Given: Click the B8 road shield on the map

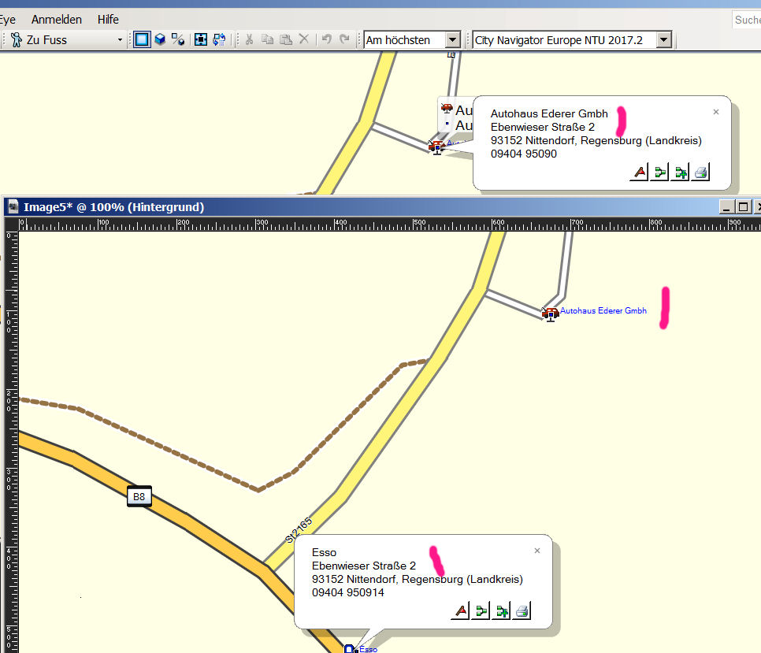Looking at the screenshot, I should click(139, 496).
